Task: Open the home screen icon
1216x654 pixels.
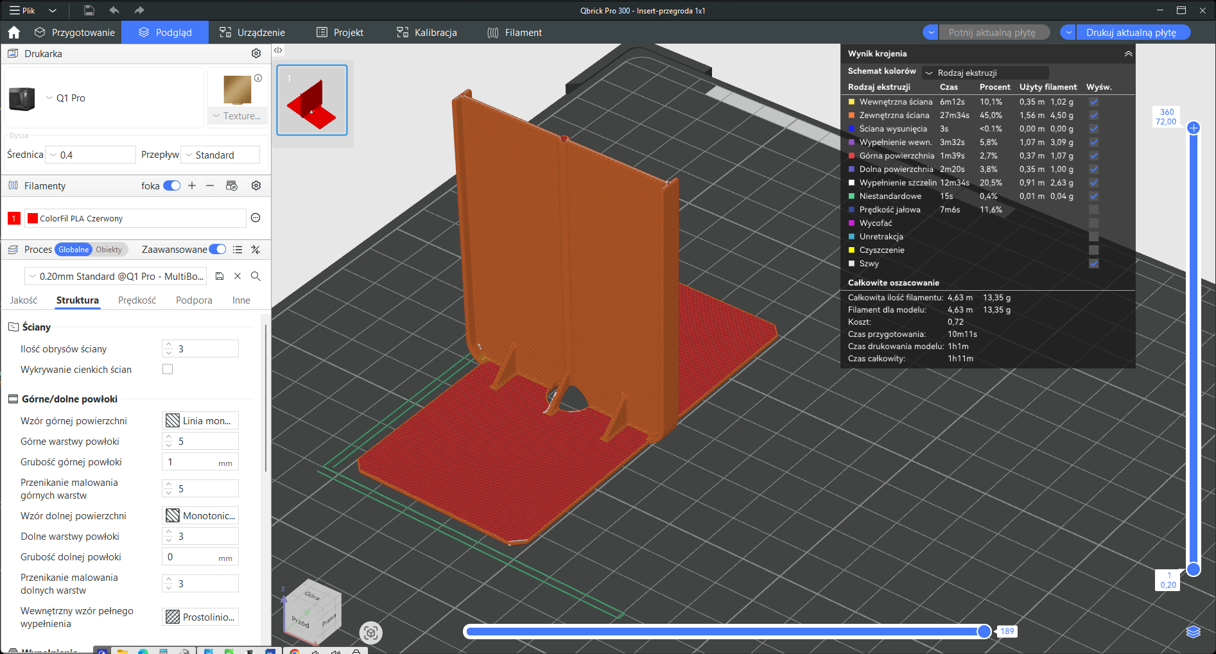Action: pos(14,32)
